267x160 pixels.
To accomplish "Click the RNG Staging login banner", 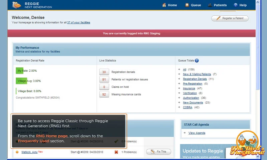I will pos(131,33).
